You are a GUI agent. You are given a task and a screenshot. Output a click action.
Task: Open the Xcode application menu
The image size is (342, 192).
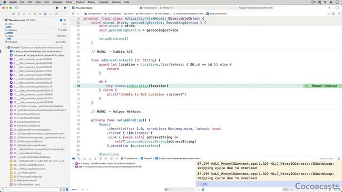13,2
